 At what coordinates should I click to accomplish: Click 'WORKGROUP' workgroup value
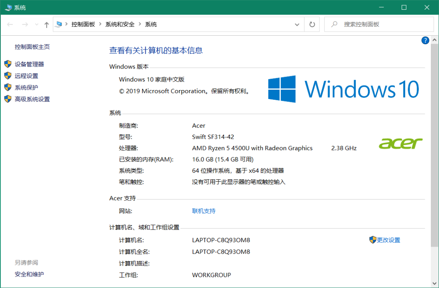(212, 275)
